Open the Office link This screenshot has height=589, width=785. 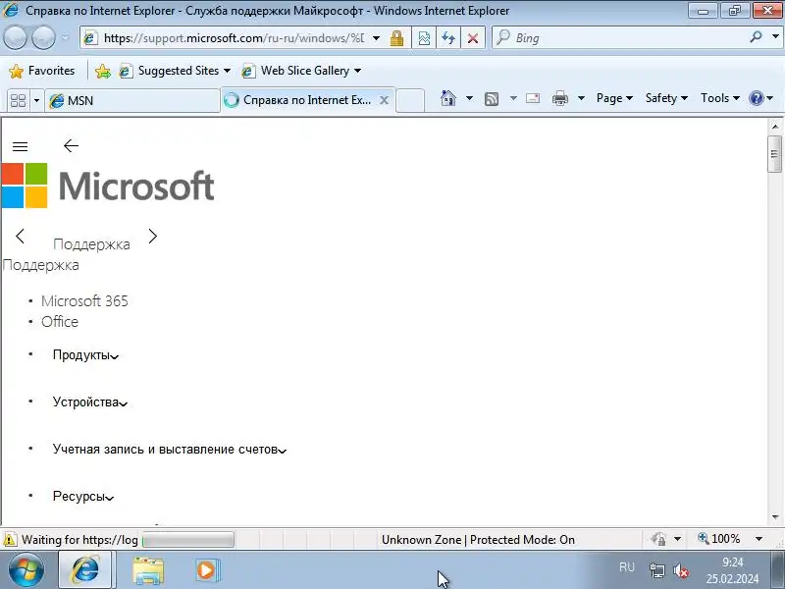coord(60,322)
